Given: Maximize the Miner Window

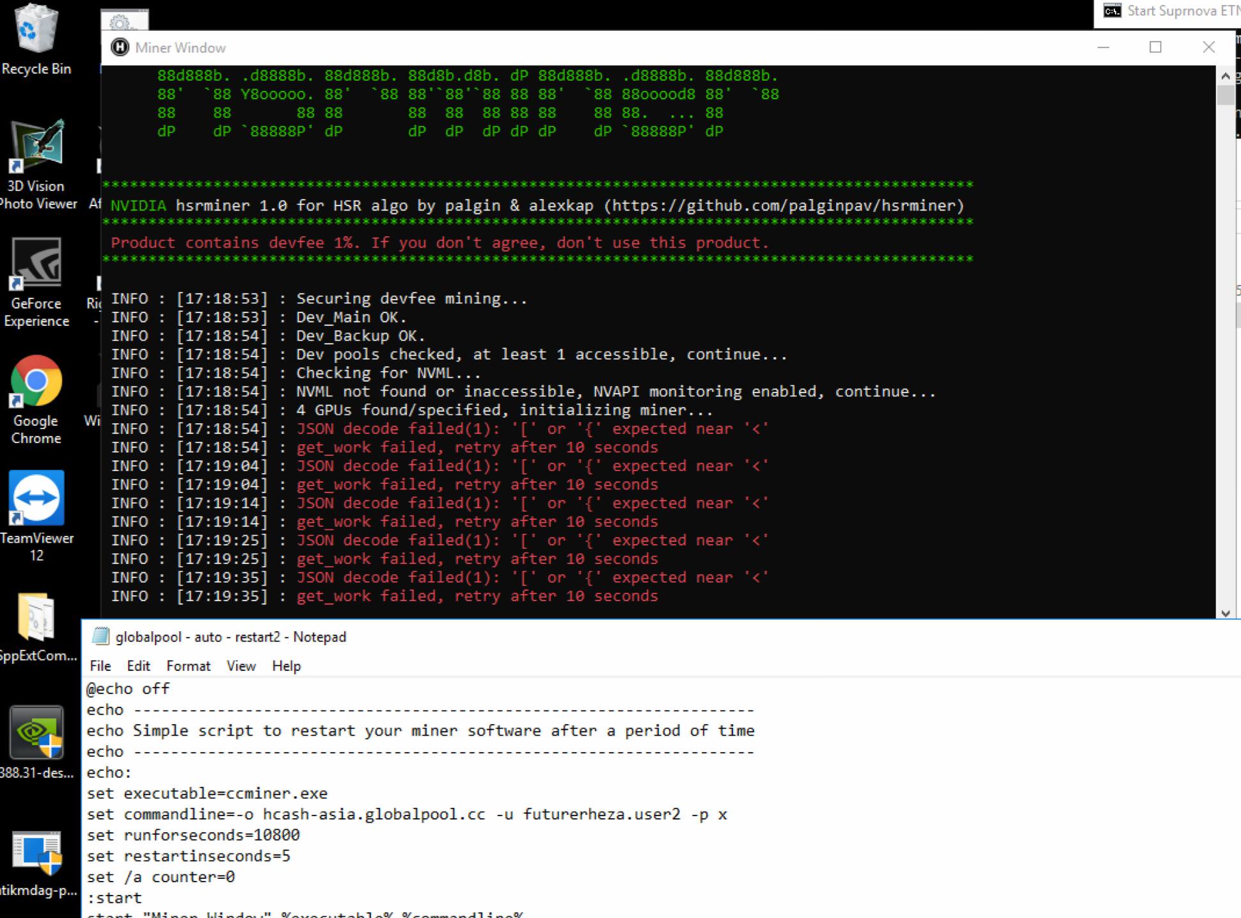Looking at the screenshot, I should (x=1155, y=47).
